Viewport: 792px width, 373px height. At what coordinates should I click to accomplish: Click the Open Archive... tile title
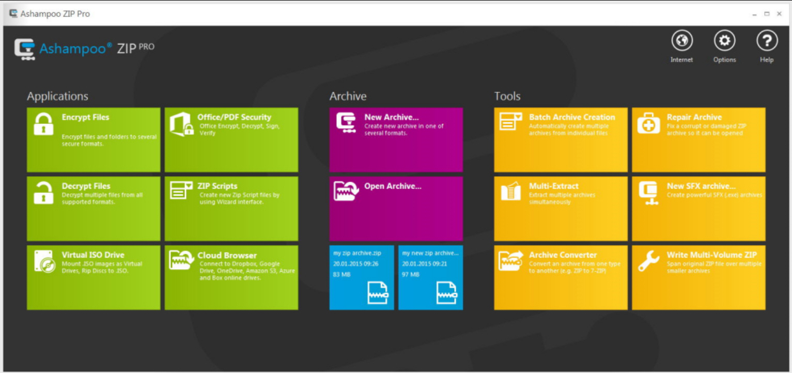[x=393, y=186]
